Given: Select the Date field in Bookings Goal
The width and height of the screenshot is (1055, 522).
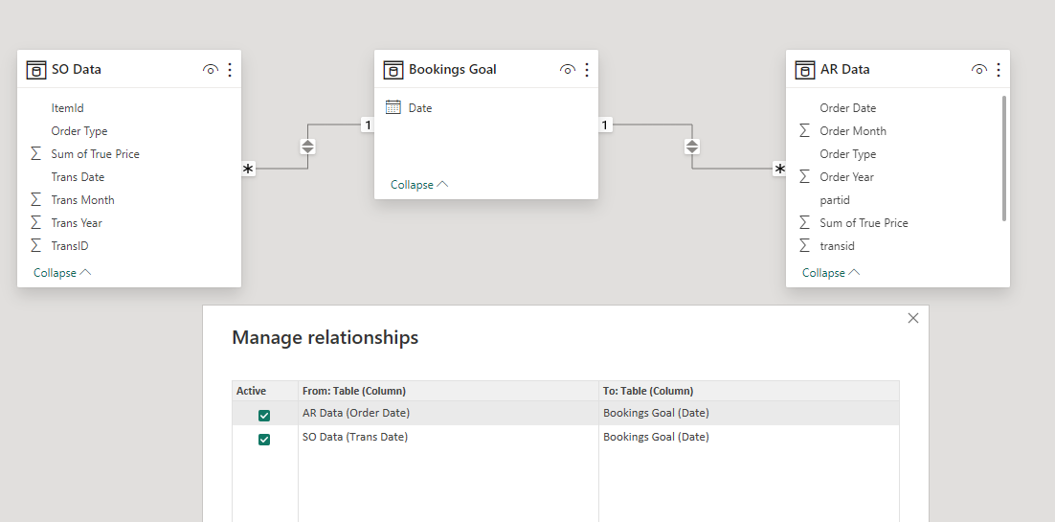Looking at the screenshot, I should pos(420,108).
